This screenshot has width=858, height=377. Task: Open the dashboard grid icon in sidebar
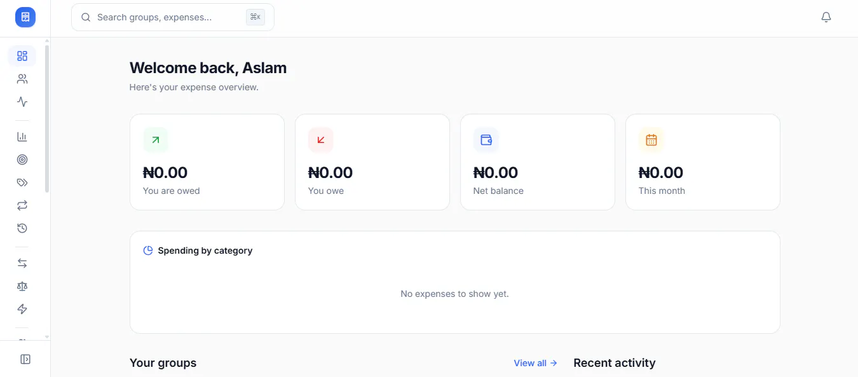tap(22, 56)
